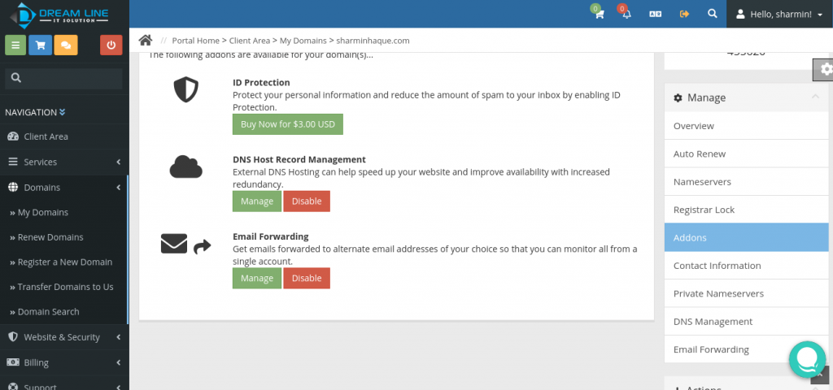Click the Website & Security shield icon
The image size is (833, 390).
tap(13, 337)
